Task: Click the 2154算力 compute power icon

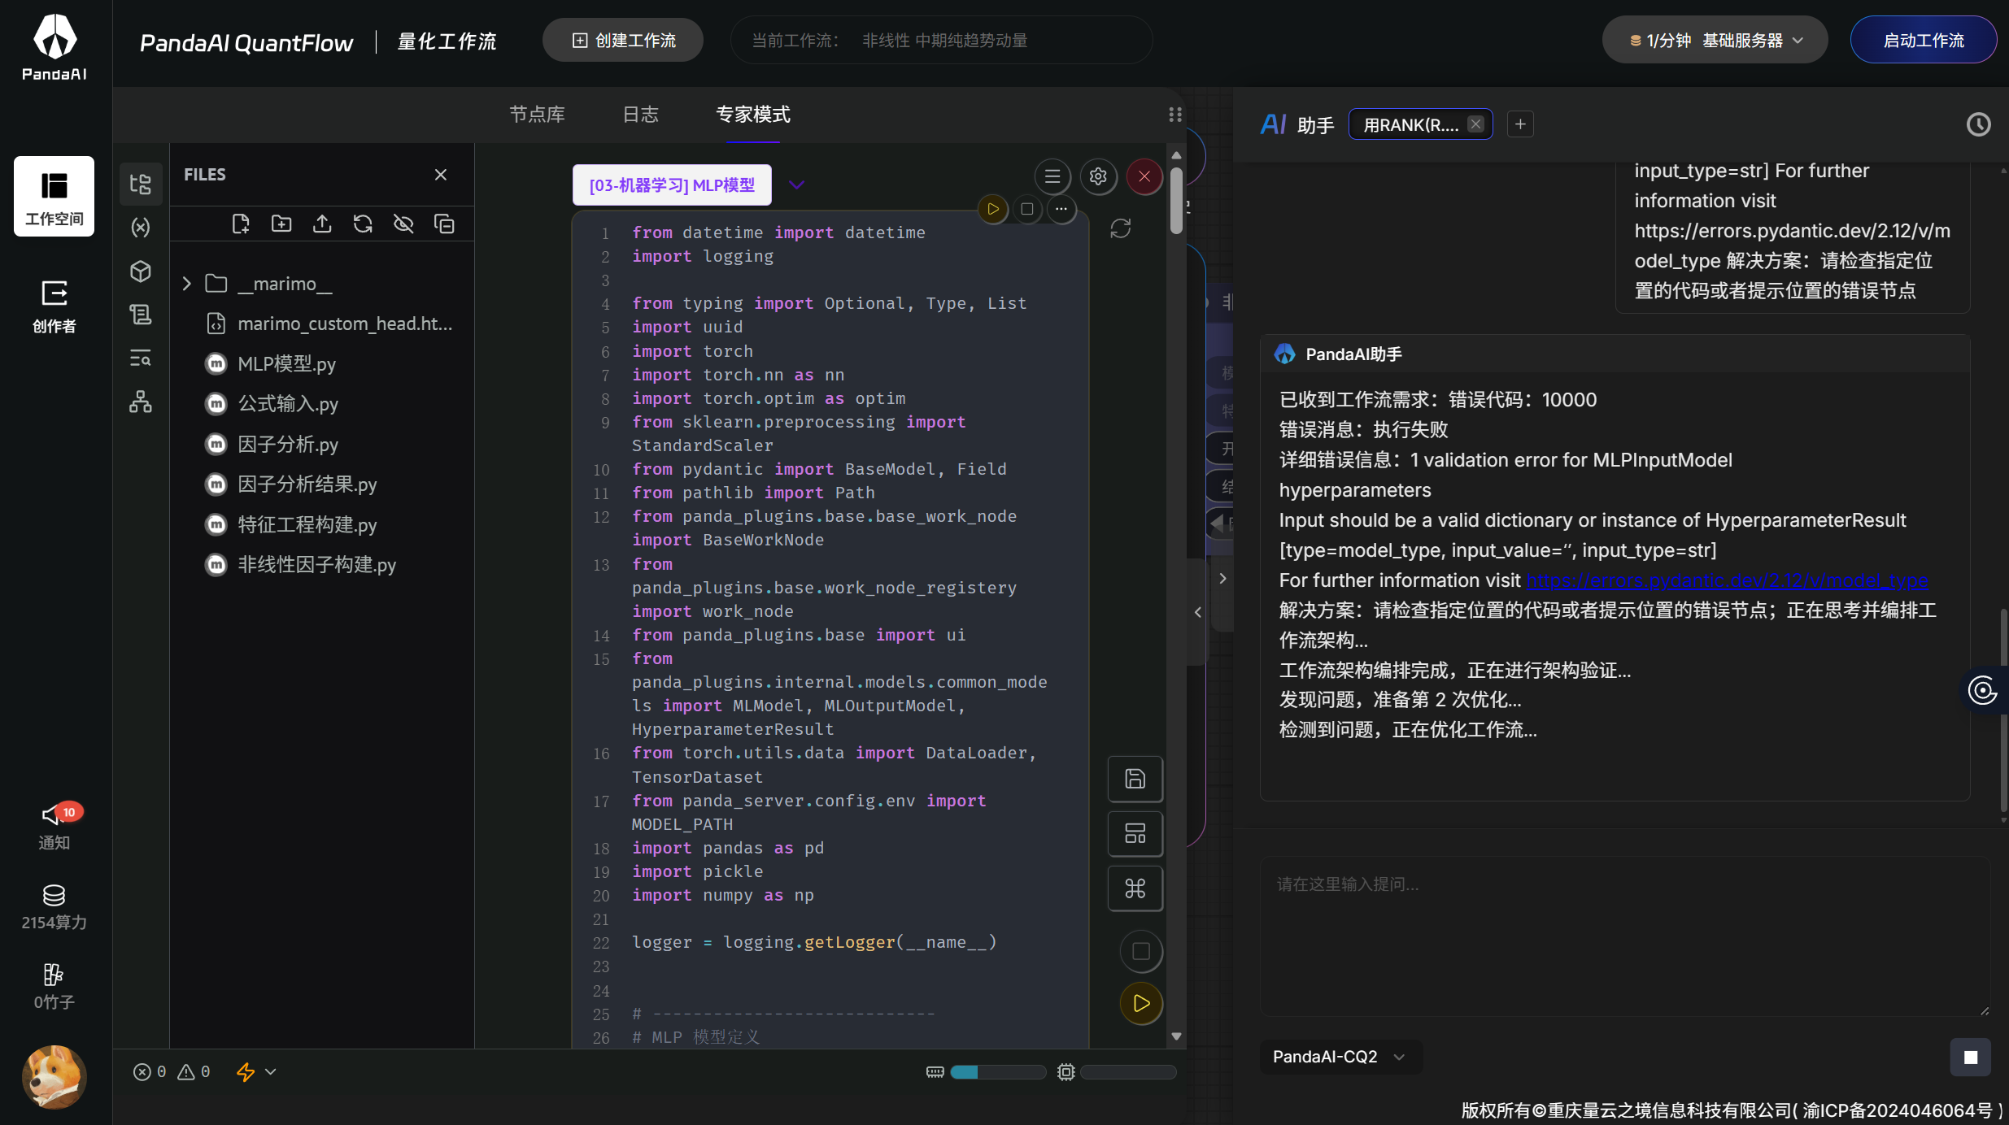Action: point(54,906)
